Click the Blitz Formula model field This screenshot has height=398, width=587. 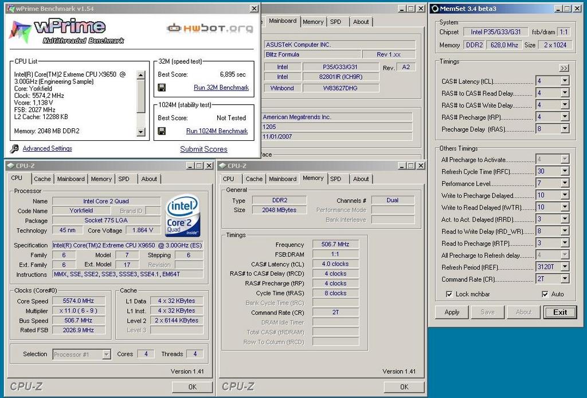click(312, 54)
